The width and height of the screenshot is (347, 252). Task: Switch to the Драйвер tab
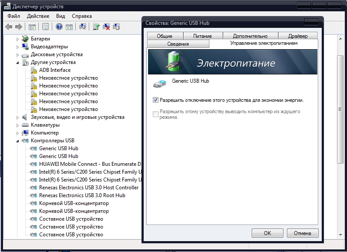297,36
